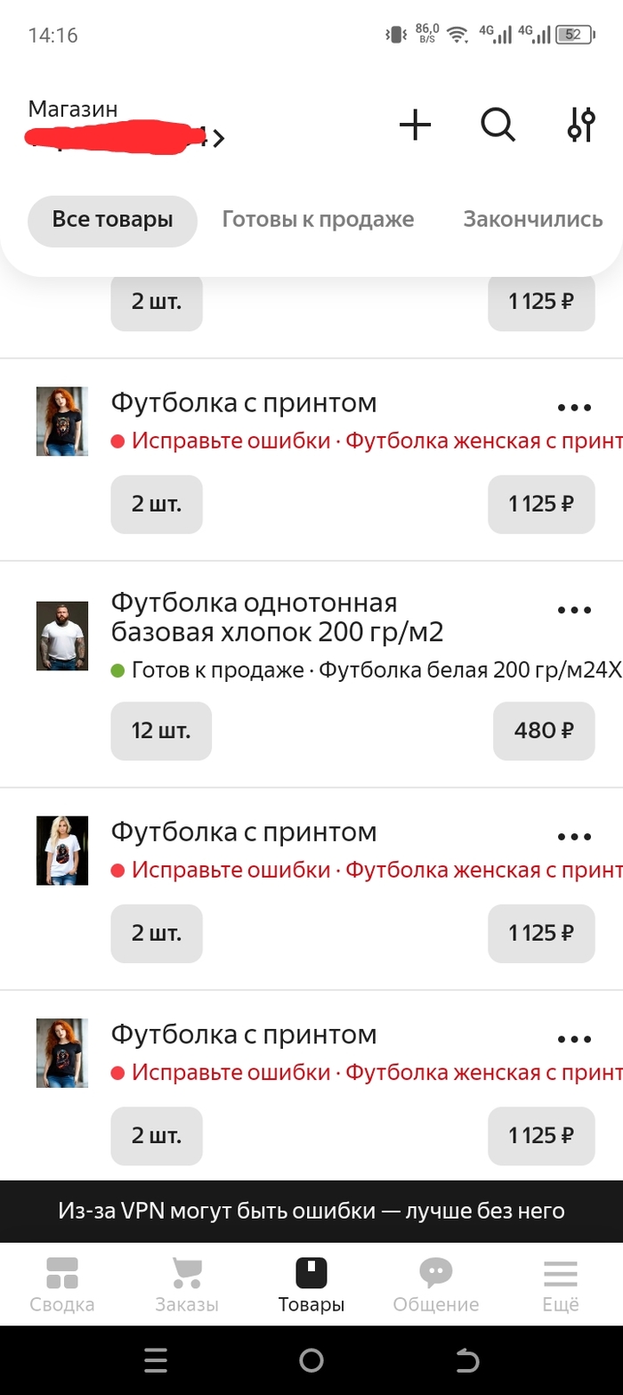Open the Сводка dashboard icon
Screen dimensions: 623x1395
click(62, 1273)
